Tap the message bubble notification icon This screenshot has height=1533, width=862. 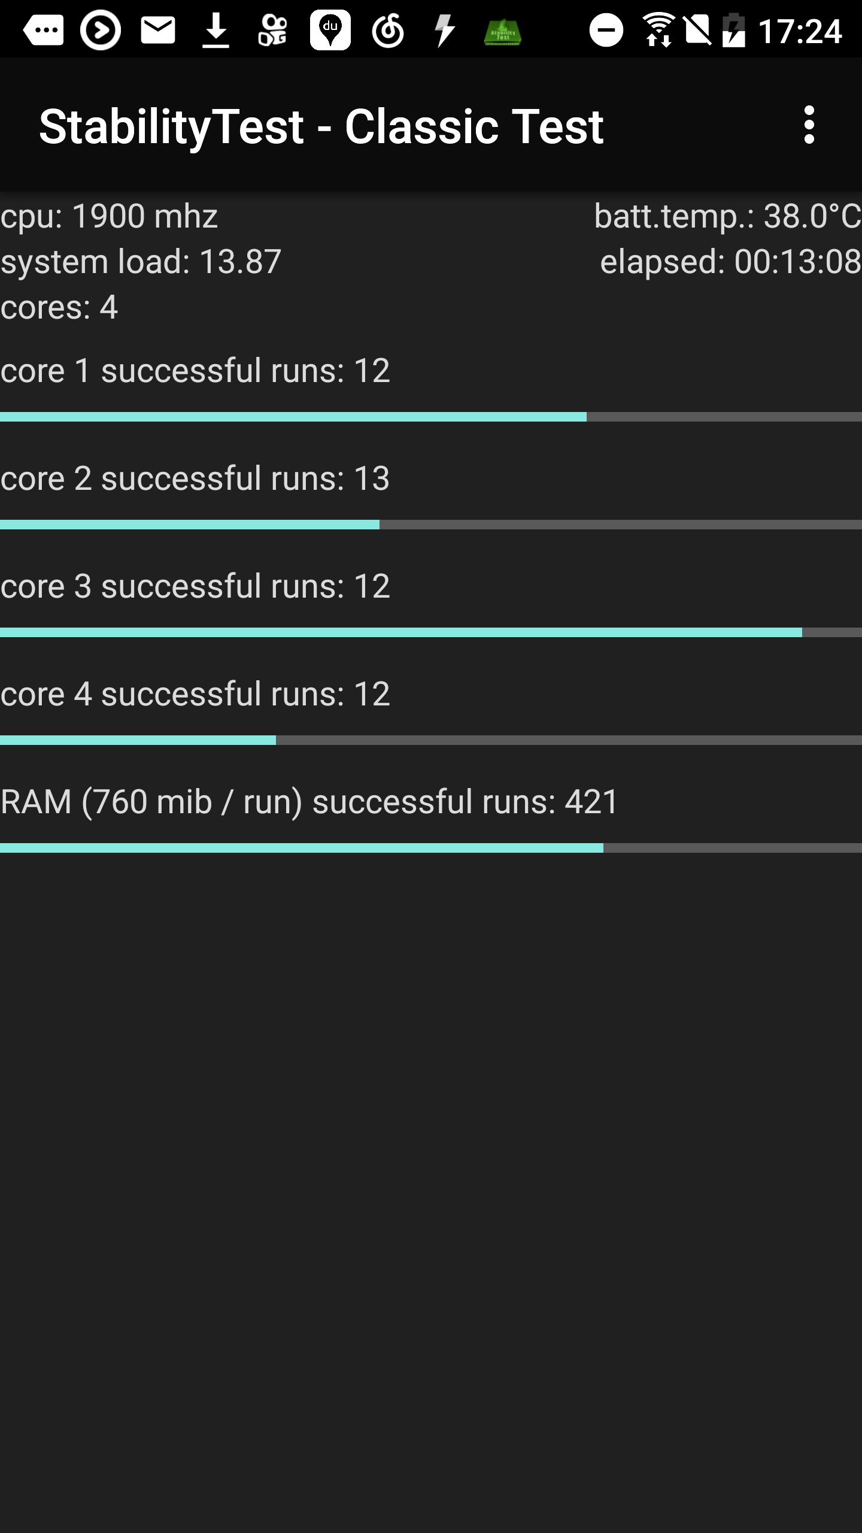43,30
